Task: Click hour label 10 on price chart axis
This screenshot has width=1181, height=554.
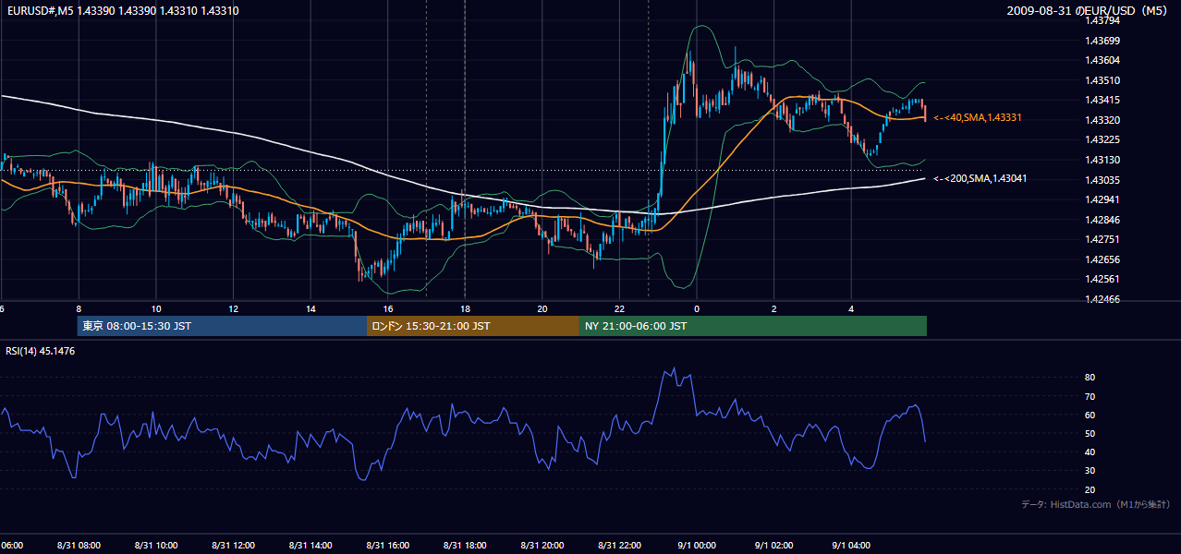Action: pyautogui.click(x=156, y=309)
